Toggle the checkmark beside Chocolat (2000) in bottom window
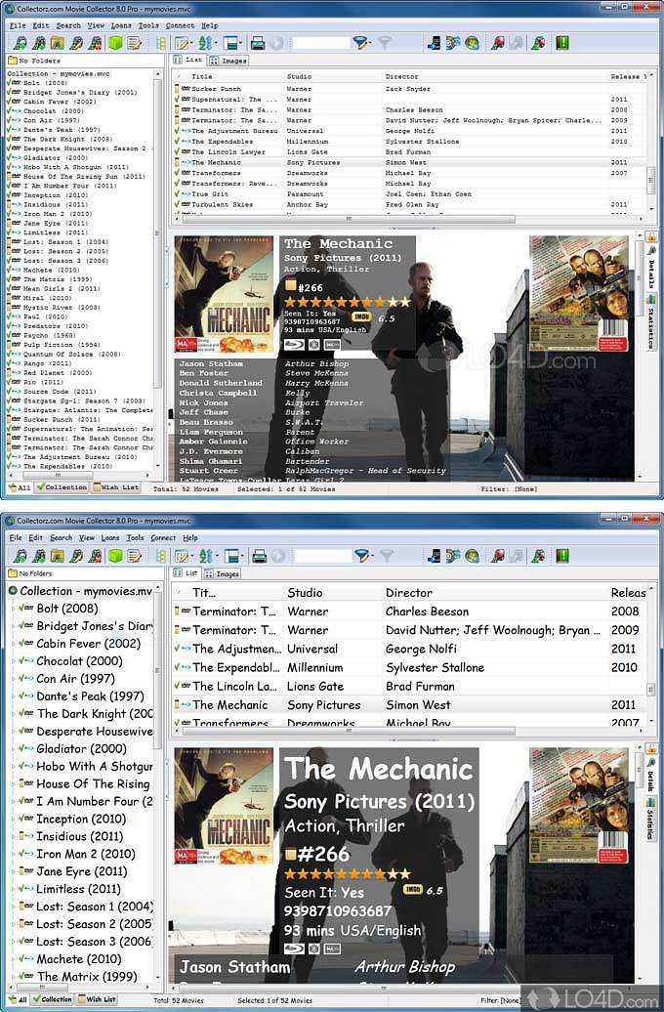 click(25, 661)
